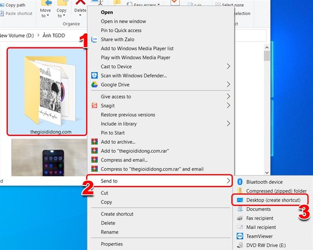Image resolution: width=313 pixels, height=250 pixels.
Task: Select Scan with Windows Defender...
Action: [161, 75]
